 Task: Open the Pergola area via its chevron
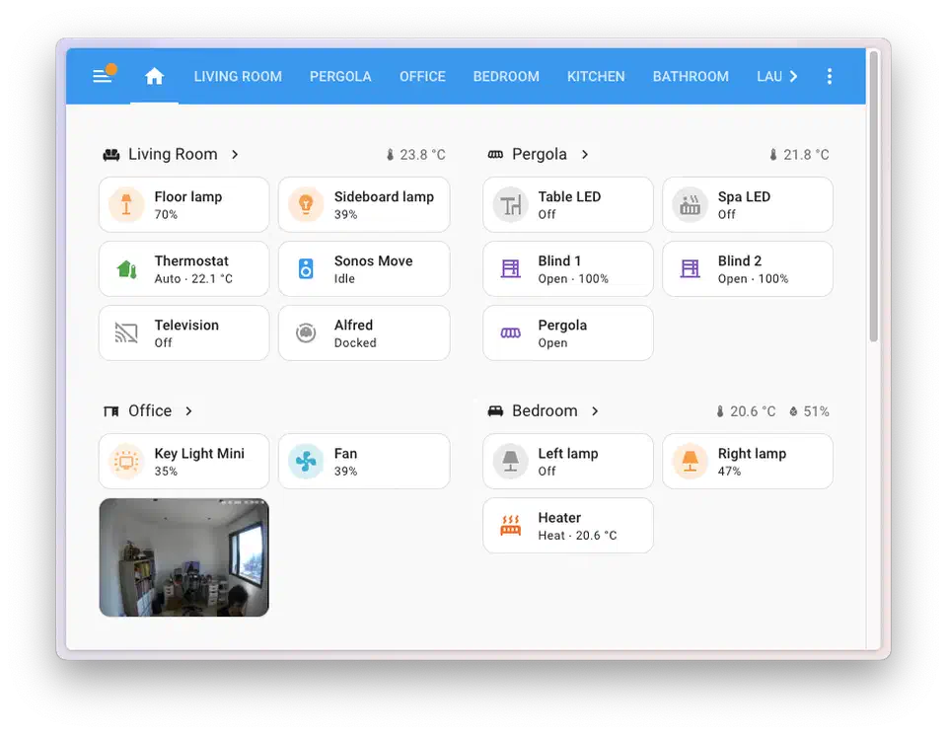coord(586,154)
